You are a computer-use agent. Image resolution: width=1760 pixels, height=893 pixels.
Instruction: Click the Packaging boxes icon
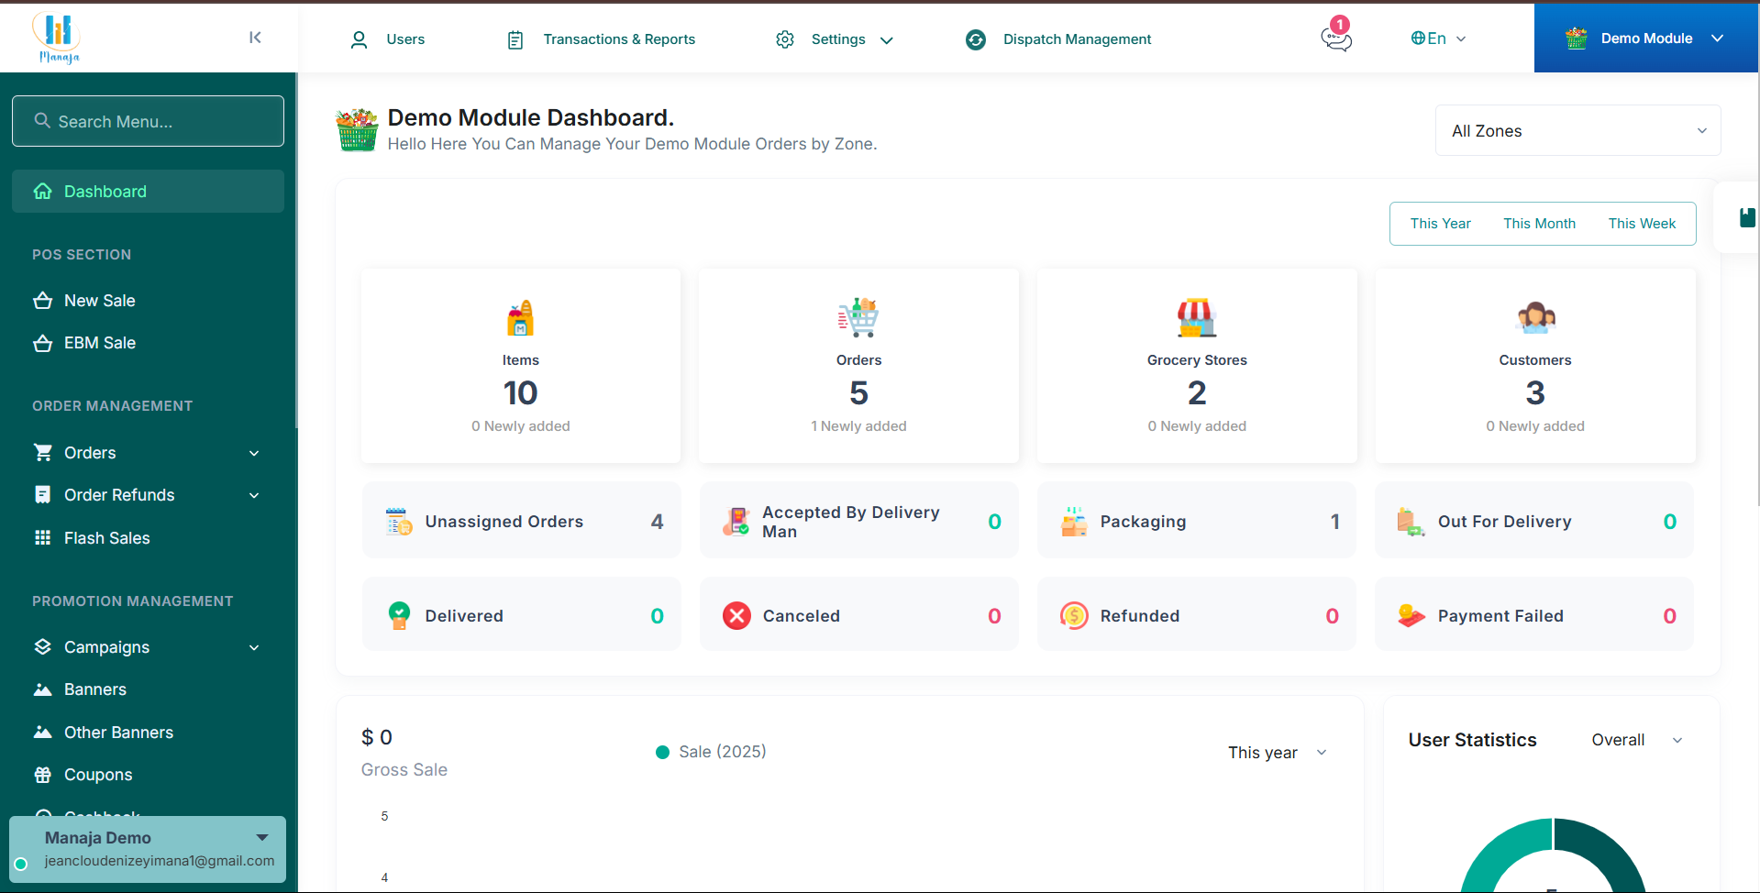coord(1074,521)
